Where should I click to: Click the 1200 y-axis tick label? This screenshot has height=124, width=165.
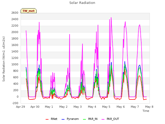[15, 58]
